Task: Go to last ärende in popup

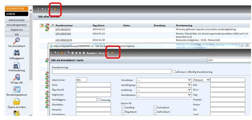Action: pyautogui.click(x=84, y=53)
